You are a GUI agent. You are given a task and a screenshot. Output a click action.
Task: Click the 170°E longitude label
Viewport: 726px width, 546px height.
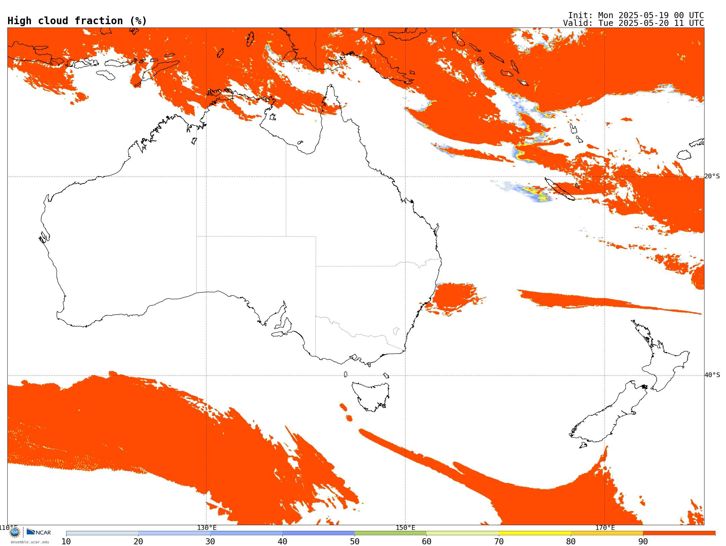click(x=605, y=528)
